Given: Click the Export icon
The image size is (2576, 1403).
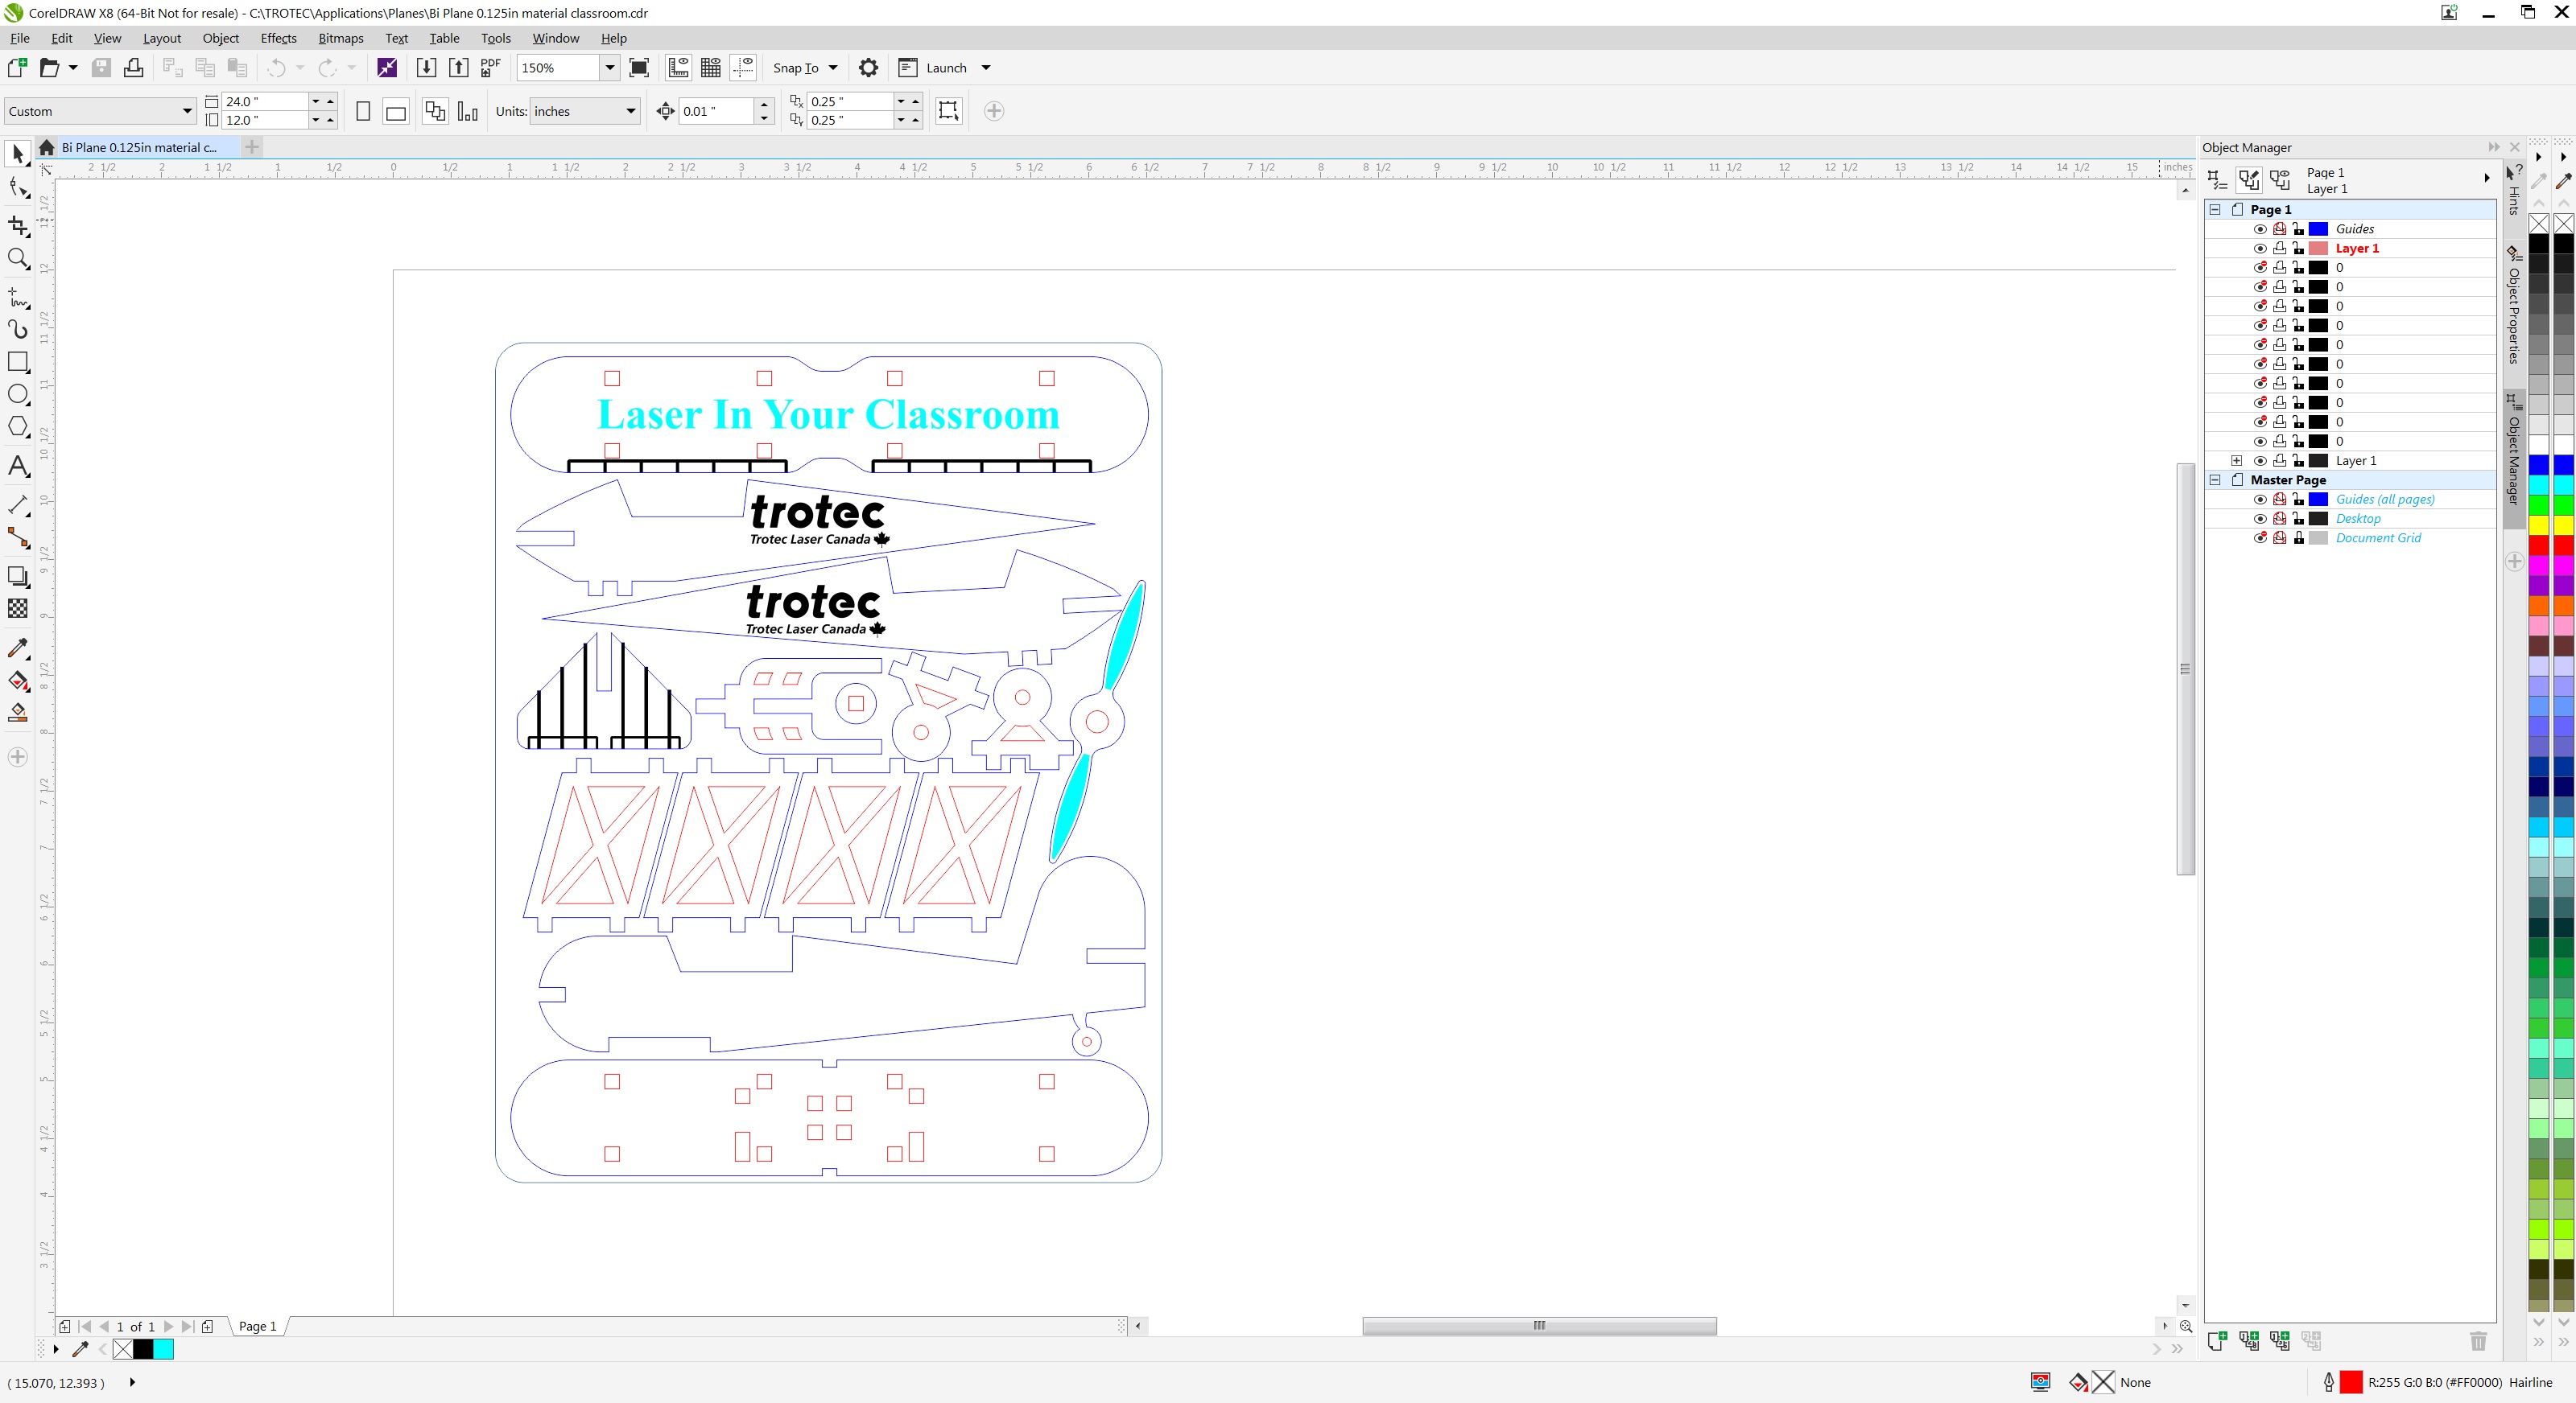Looking at the screenshot, I should coord(458,68).
